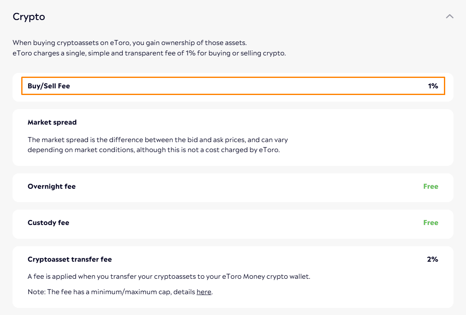466x315 pixels.
Task: Click the green Free value for Overnight fee
Action: 431,187
